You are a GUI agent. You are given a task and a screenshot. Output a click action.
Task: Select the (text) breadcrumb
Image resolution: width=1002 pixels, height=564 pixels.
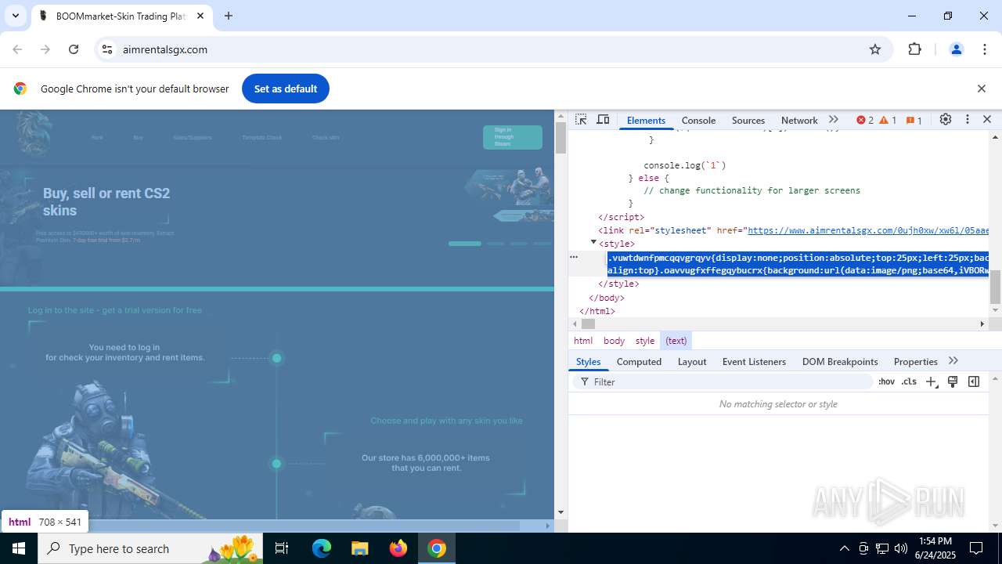tap(676, 341)
